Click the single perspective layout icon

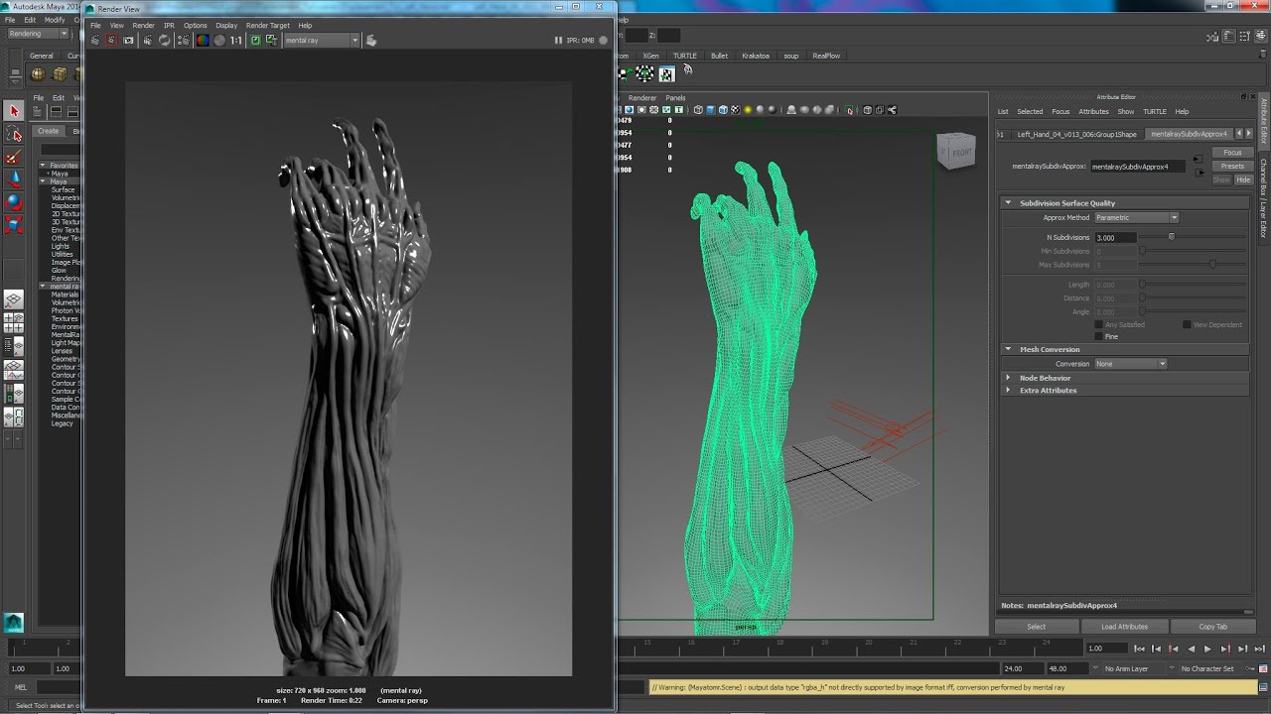pyautogui.click(x=13, y=300)
